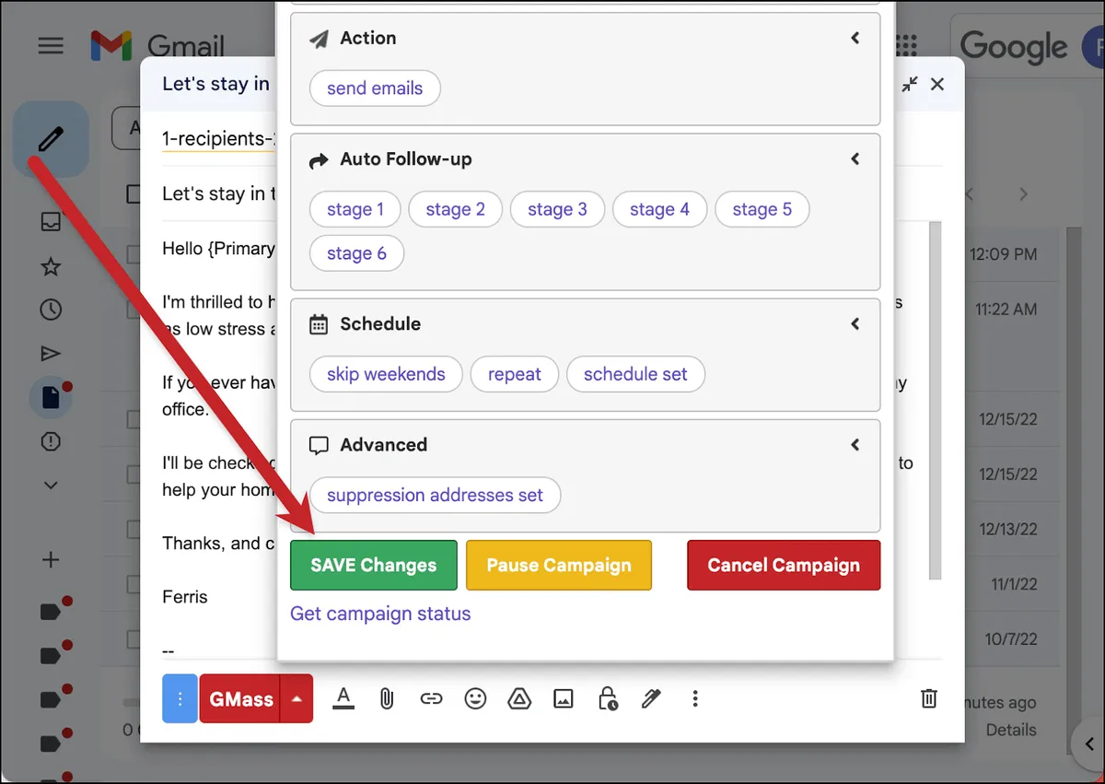Click the Gmail compose pencil button
The width and height of the screenshot is (1105, 784).
tap(51, 139)
